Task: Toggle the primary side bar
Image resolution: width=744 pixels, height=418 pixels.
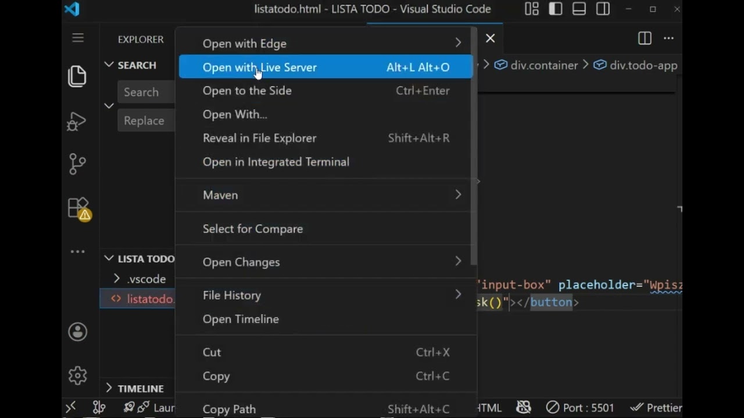Action: point(556,9)
